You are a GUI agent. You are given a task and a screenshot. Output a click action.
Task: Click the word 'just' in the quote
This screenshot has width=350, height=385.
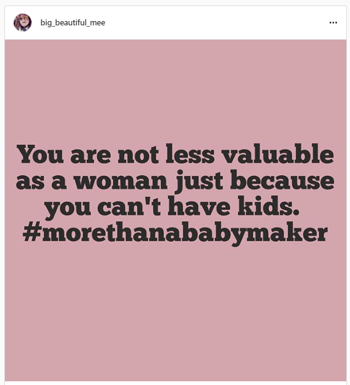(x=199, y=181)
